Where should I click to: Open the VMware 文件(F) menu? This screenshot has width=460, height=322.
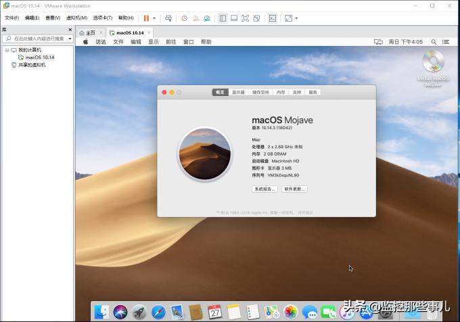coord(11,18)
